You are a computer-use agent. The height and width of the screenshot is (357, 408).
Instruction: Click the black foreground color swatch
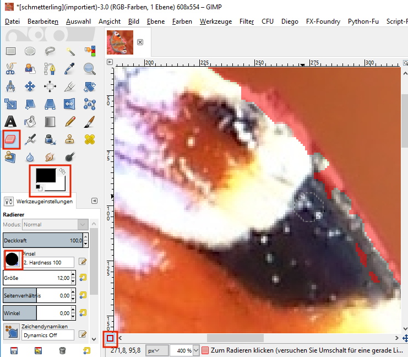click(46, 175)
